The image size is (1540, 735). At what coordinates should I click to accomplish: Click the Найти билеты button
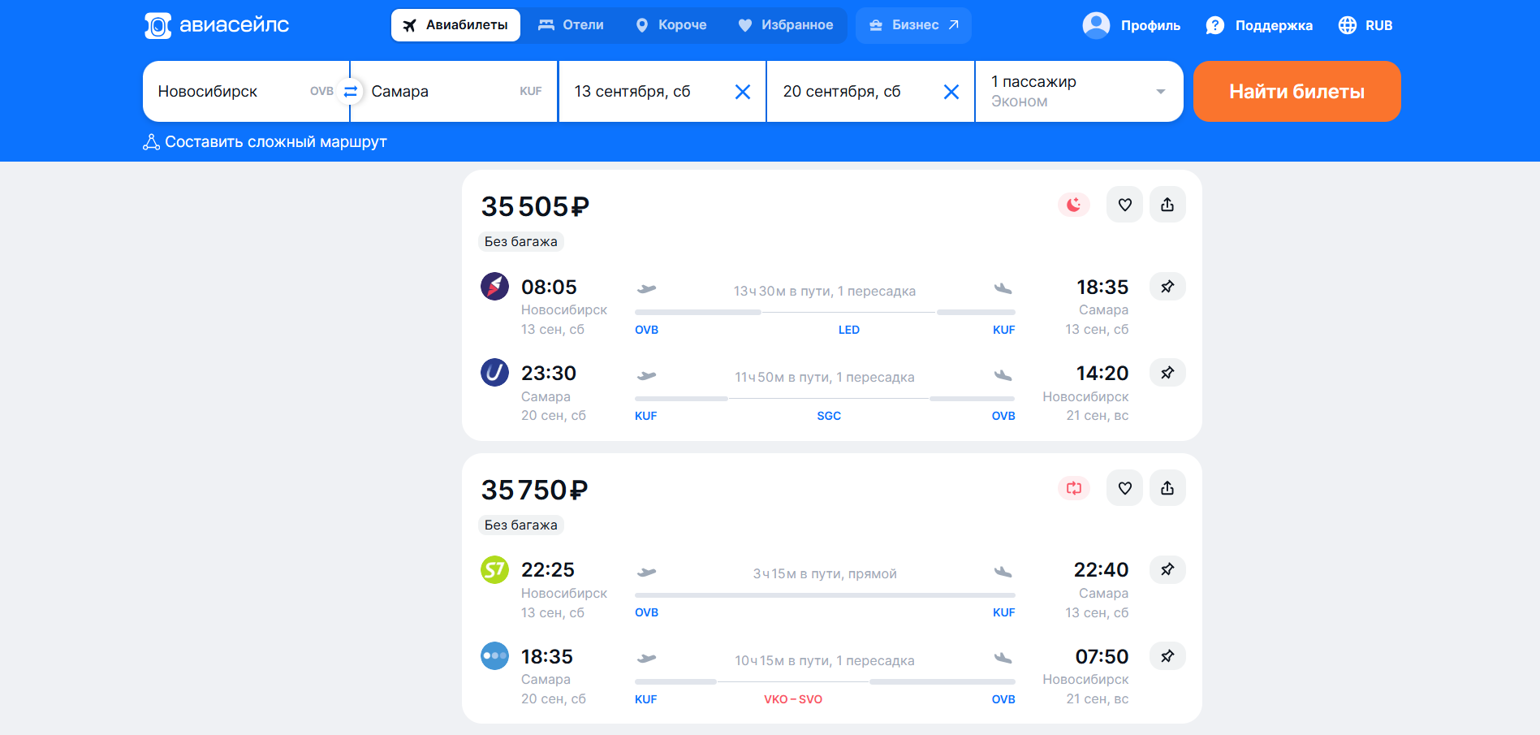click(x=1296, y=92)
